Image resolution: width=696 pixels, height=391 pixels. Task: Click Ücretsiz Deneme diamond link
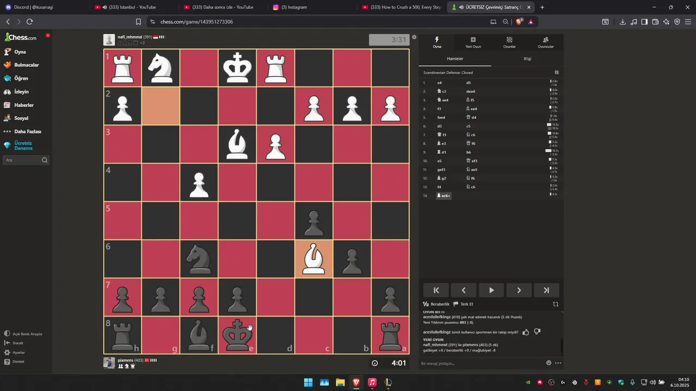(19, 146)
